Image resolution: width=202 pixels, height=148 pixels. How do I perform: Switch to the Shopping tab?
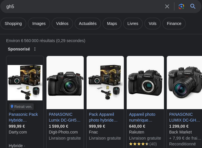point(13,24)
